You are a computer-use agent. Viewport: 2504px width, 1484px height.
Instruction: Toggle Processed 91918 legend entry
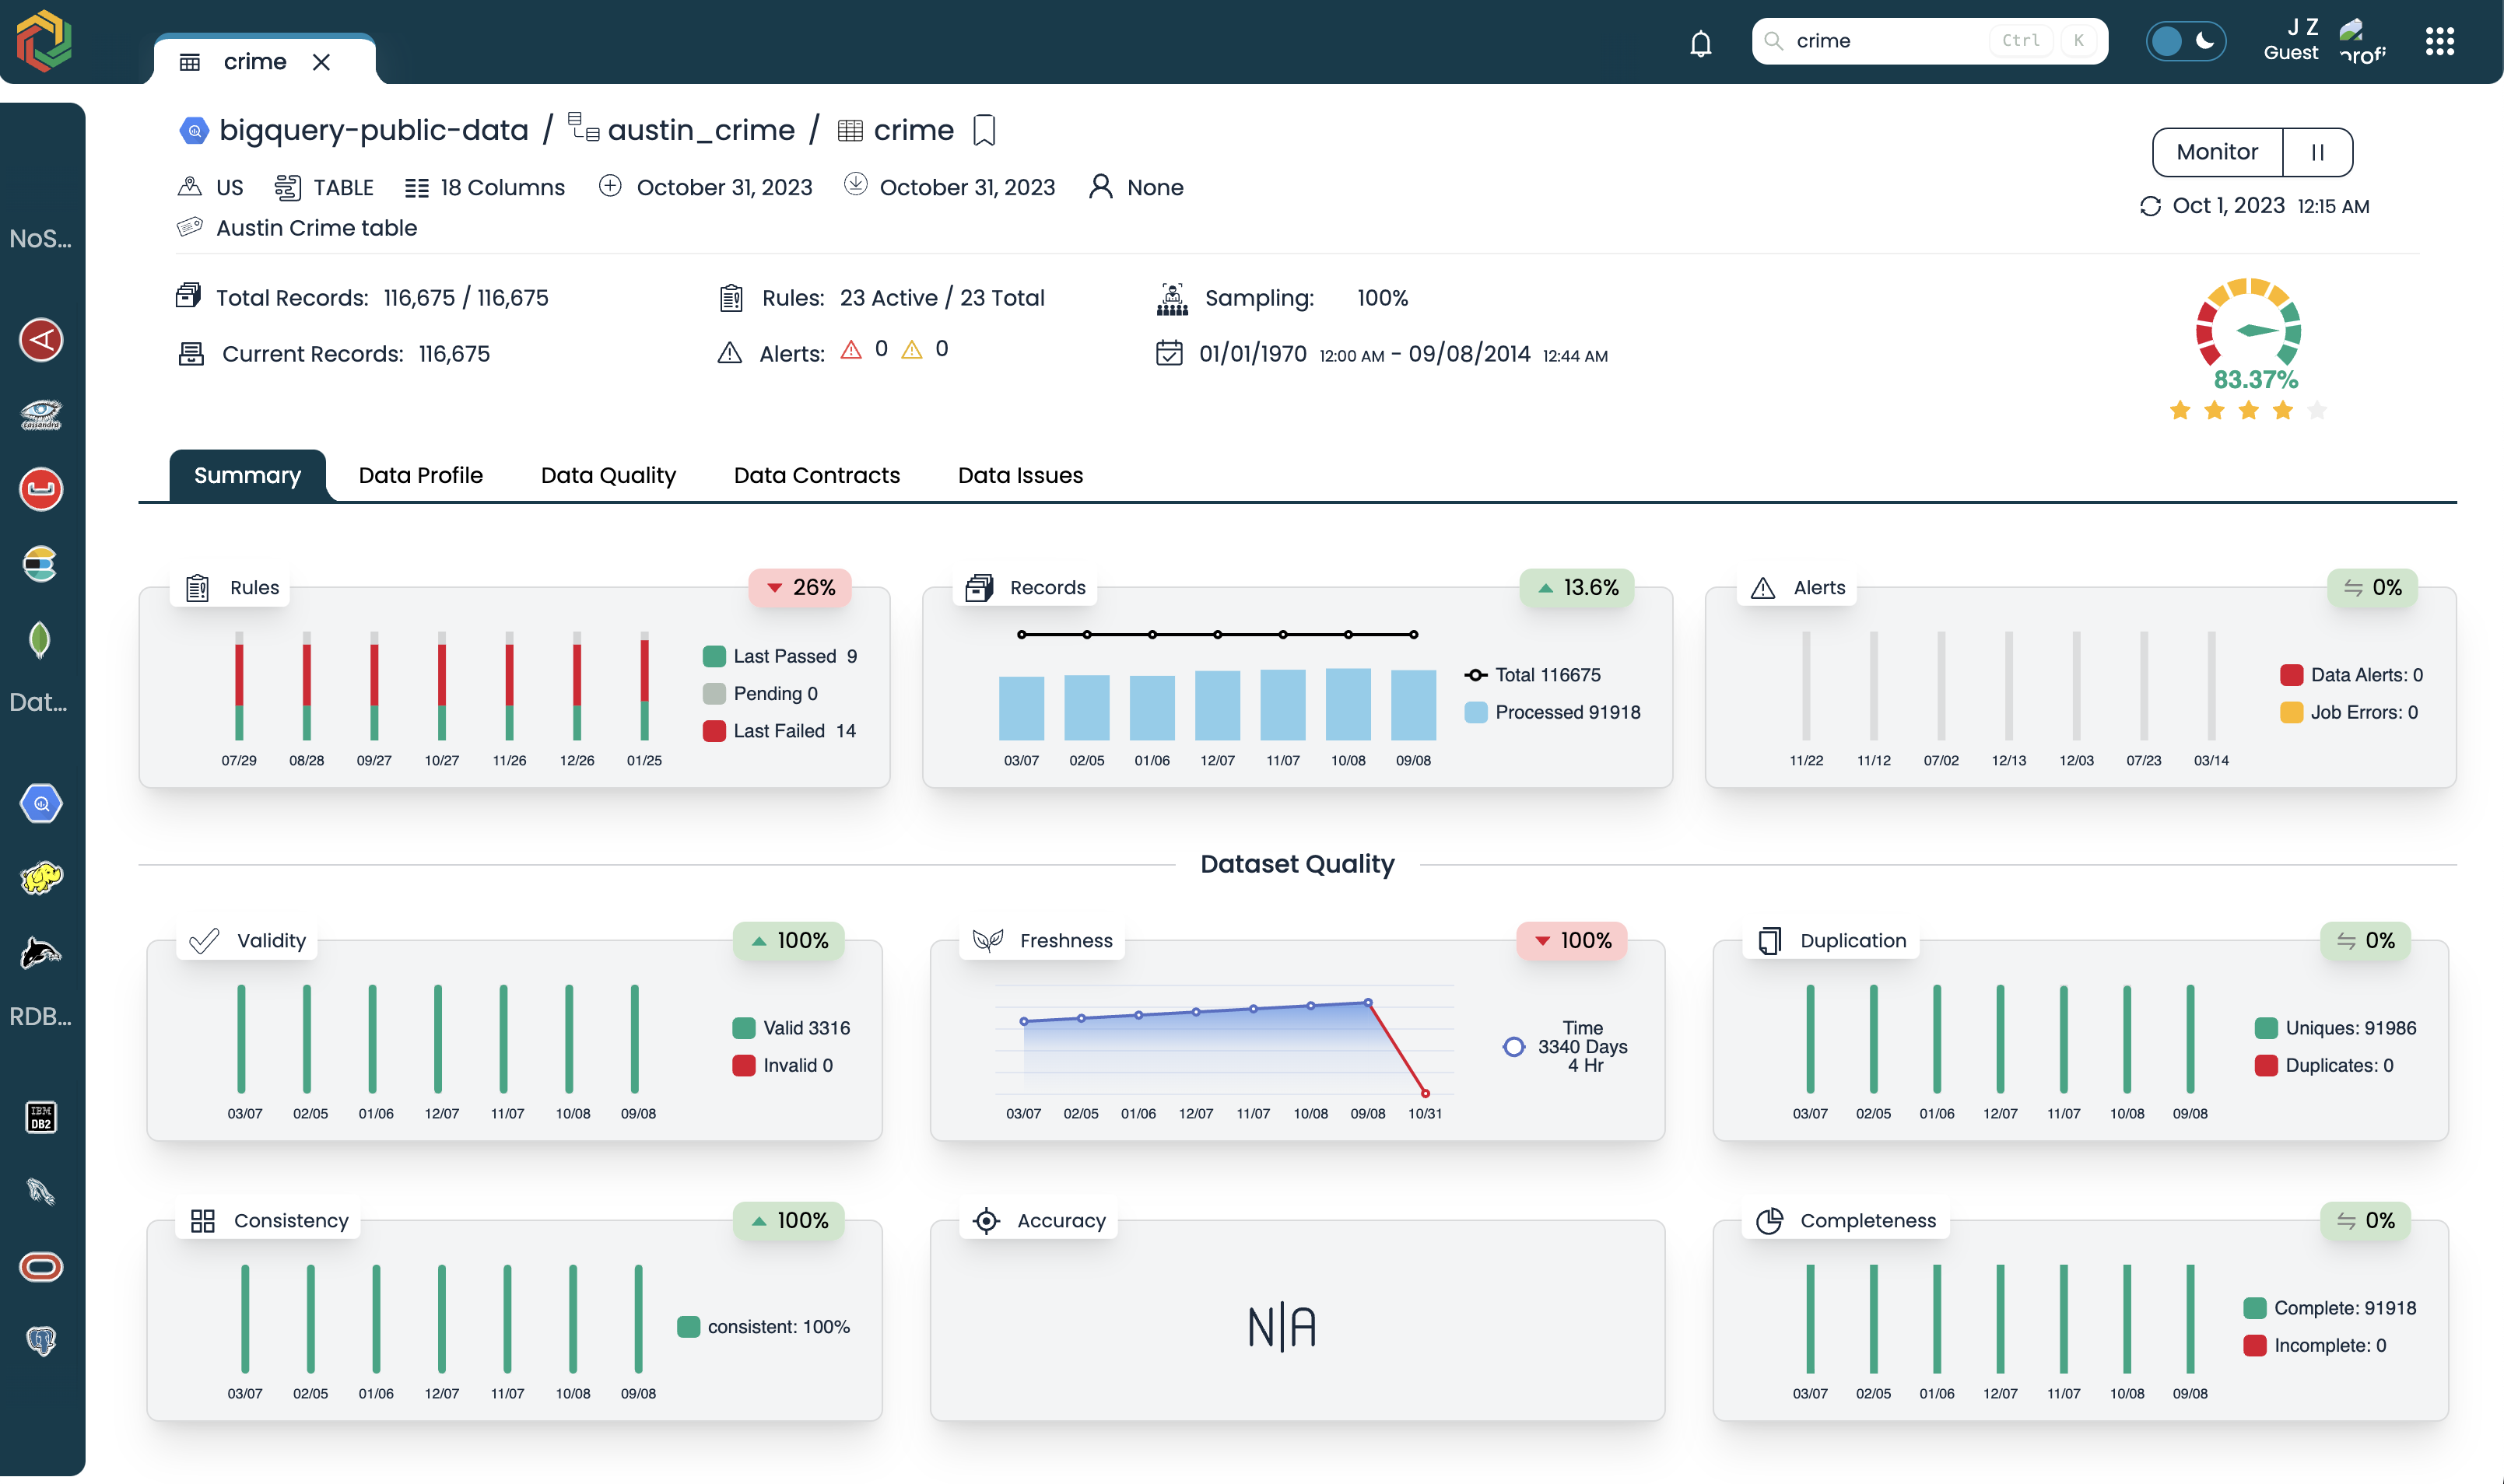pos(1552,712)
